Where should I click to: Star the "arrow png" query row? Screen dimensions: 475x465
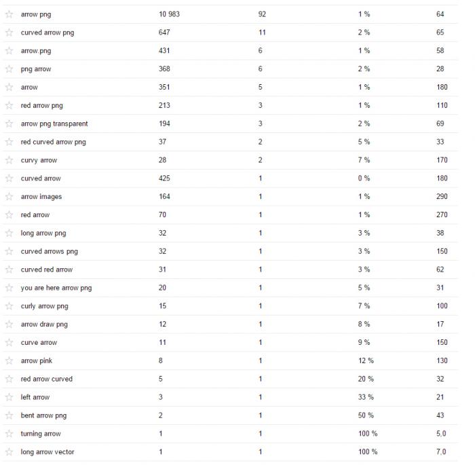click(9, 14)
